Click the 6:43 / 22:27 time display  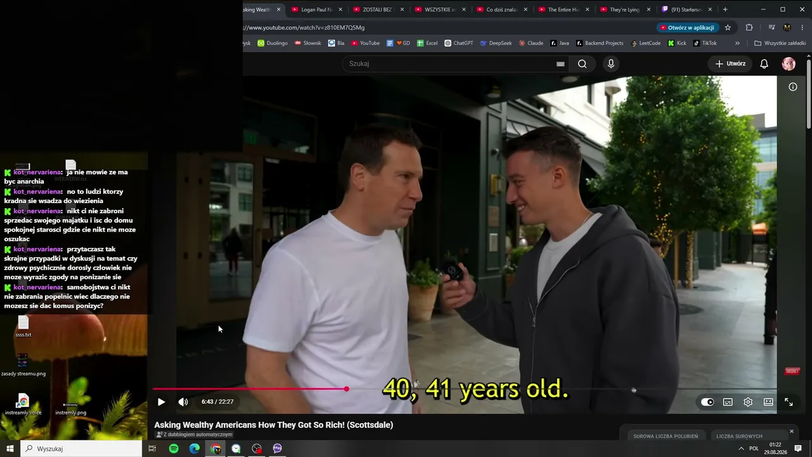(x=218, y=402)
